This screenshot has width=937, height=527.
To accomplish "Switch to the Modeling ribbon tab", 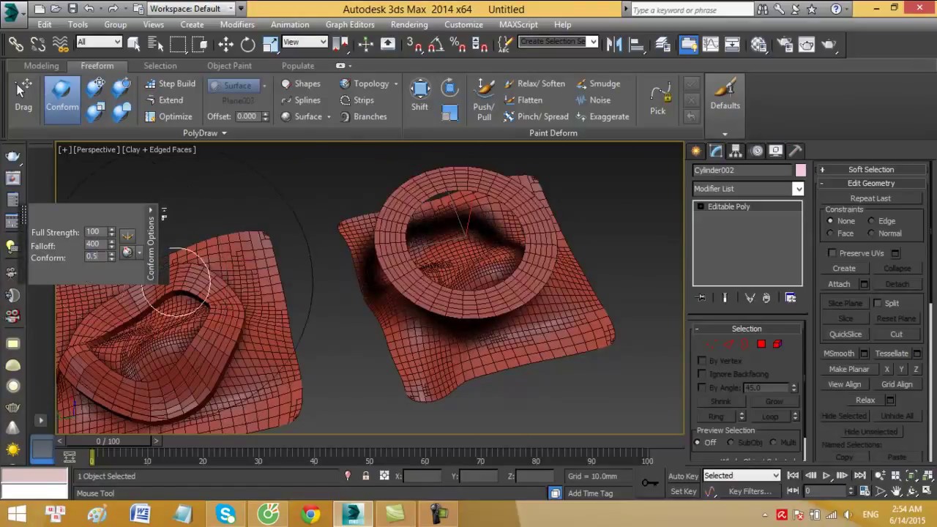I will click(x=41, y=66).
